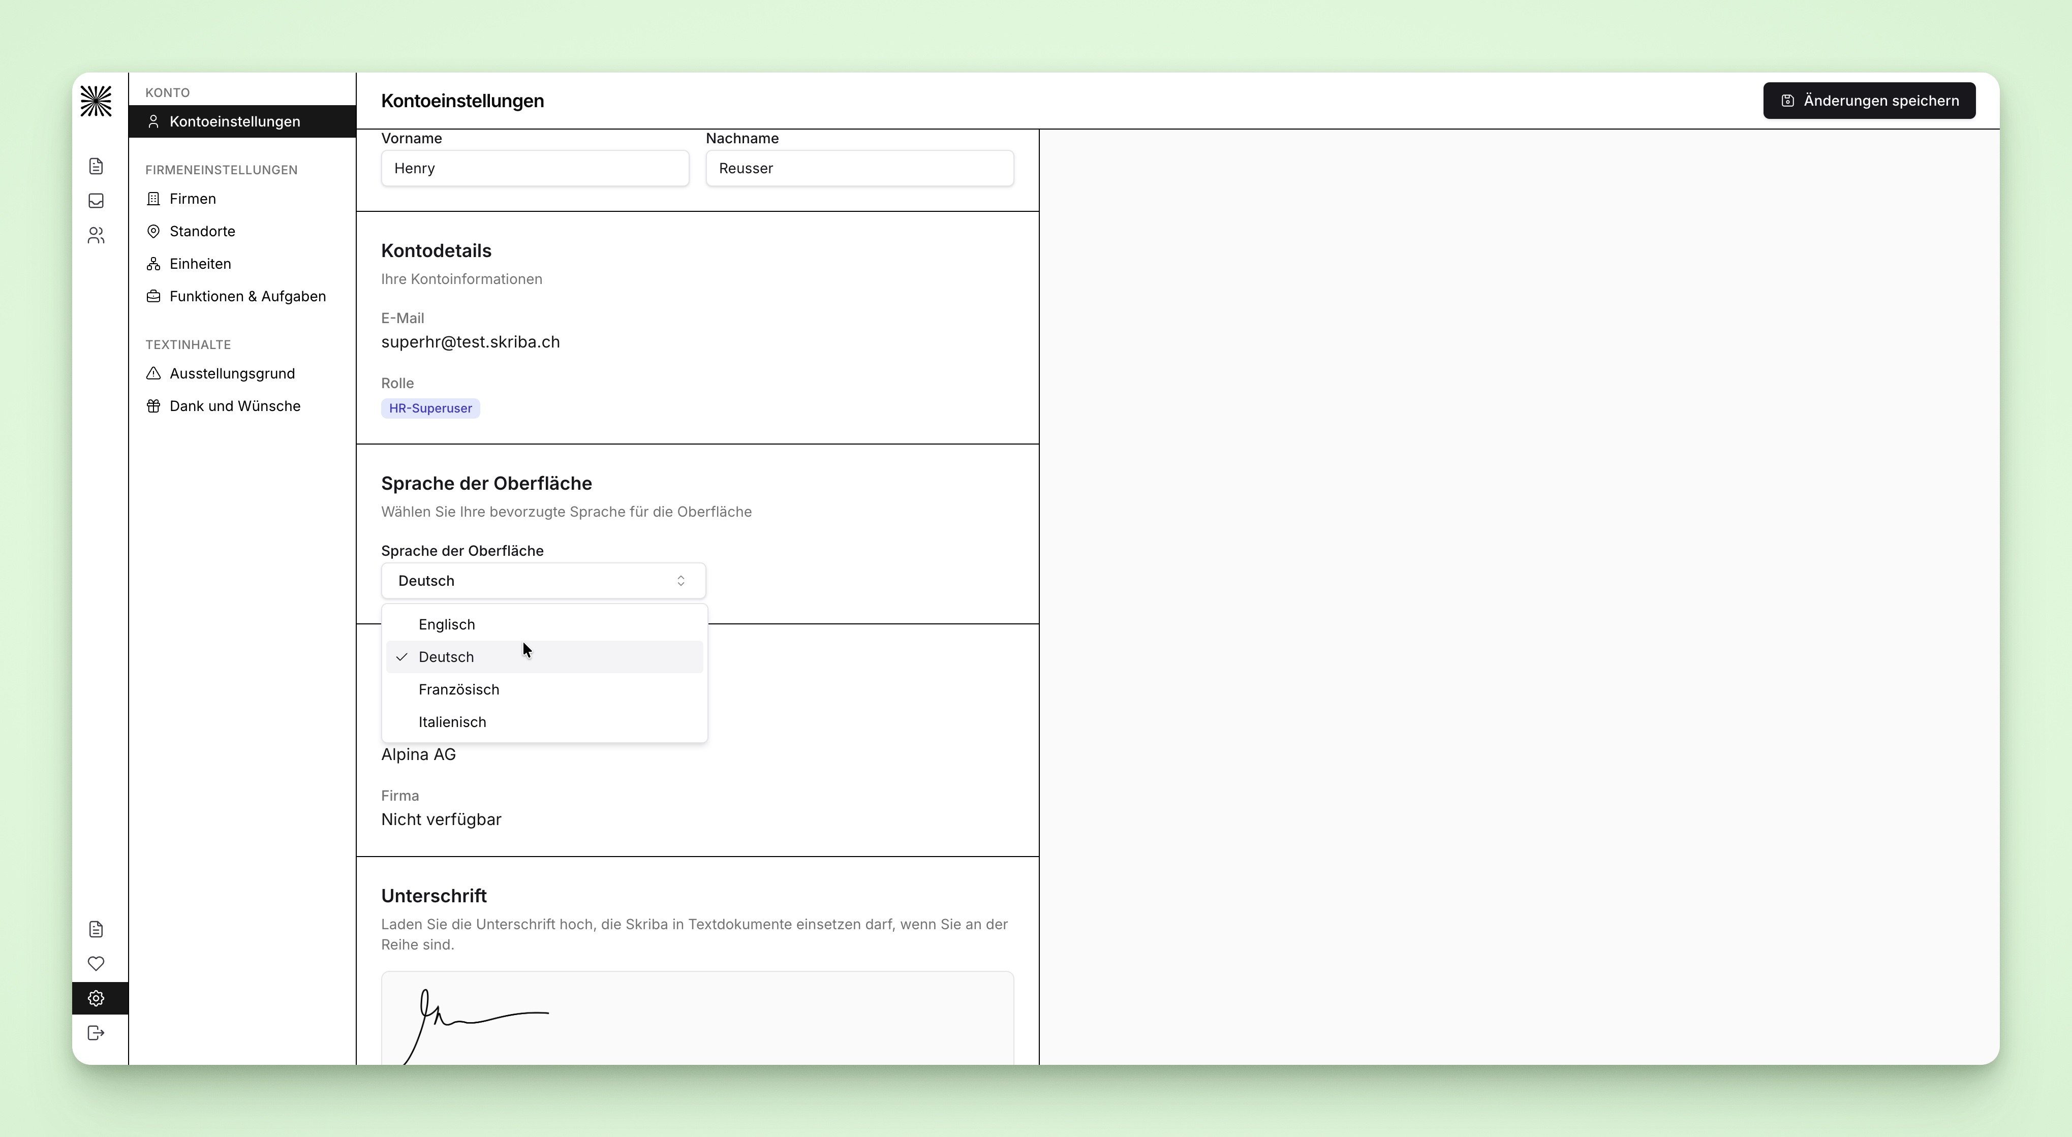The height and width of the screenshot is (1137, 2072).
Task: Click the Vorname input field
Action: [535, 168]
